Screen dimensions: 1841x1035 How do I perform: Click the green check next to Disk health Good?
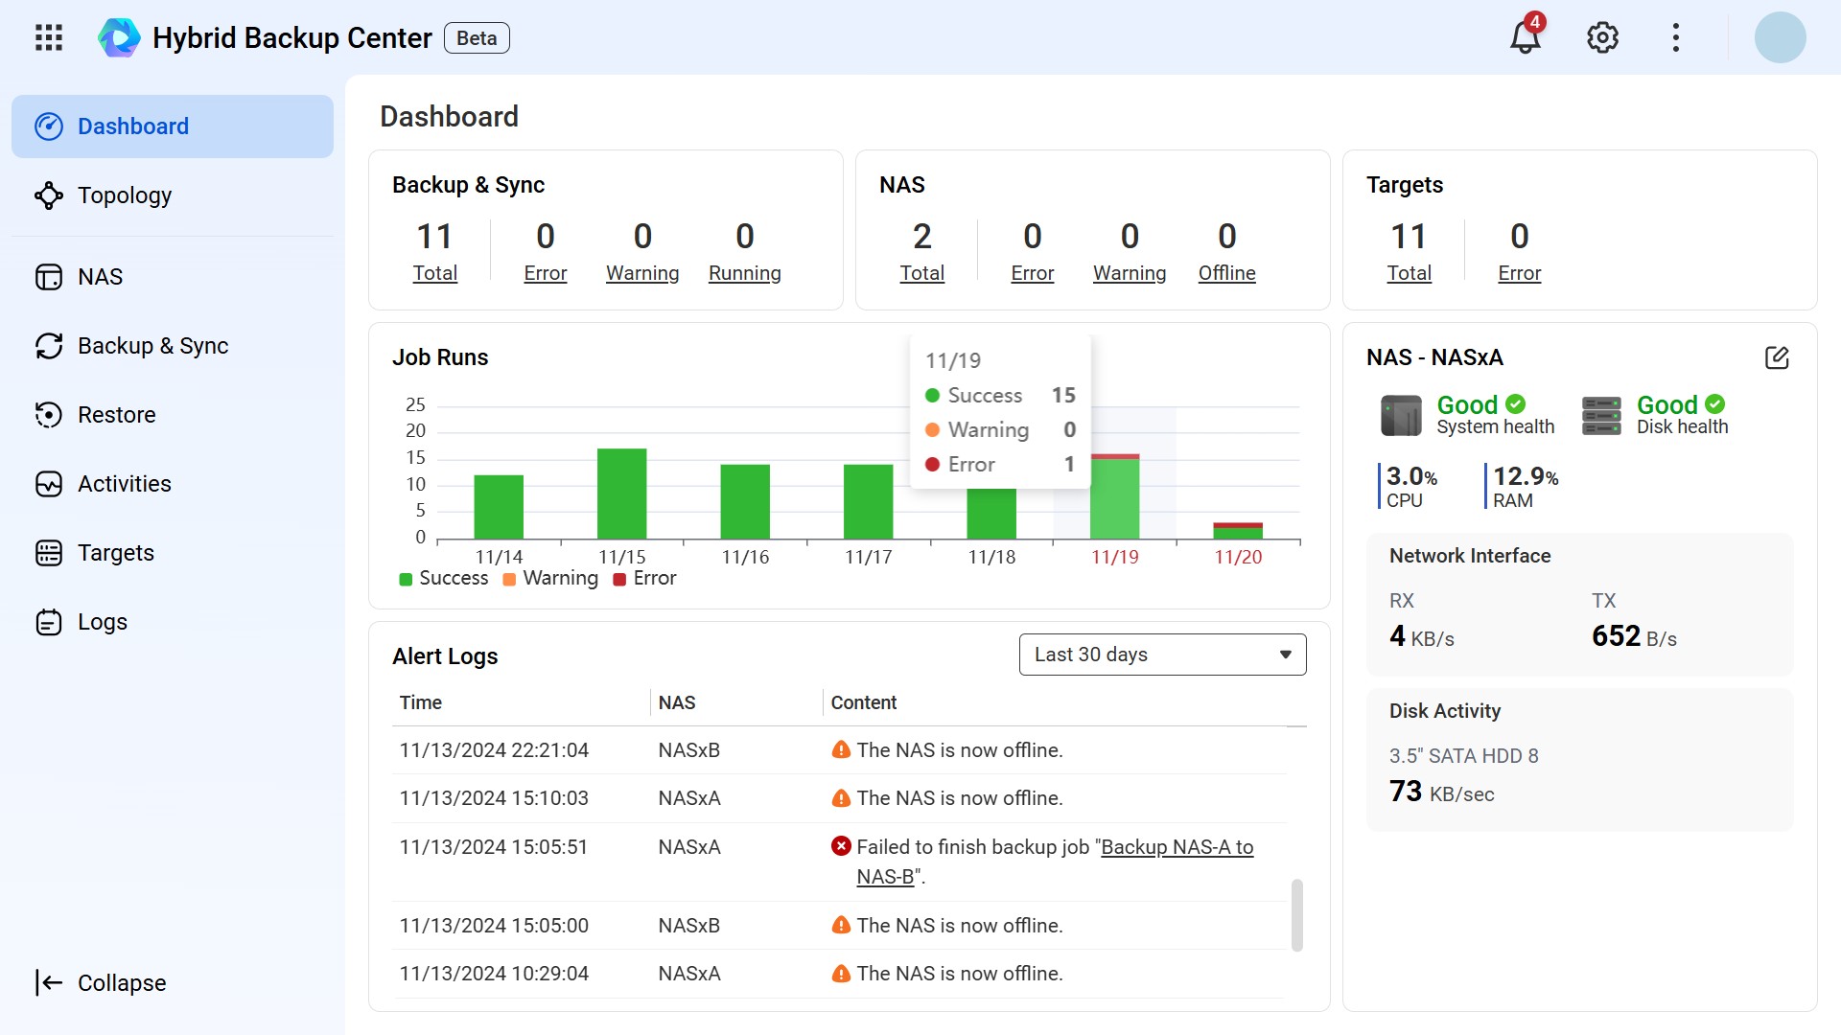click(1715, 404)
